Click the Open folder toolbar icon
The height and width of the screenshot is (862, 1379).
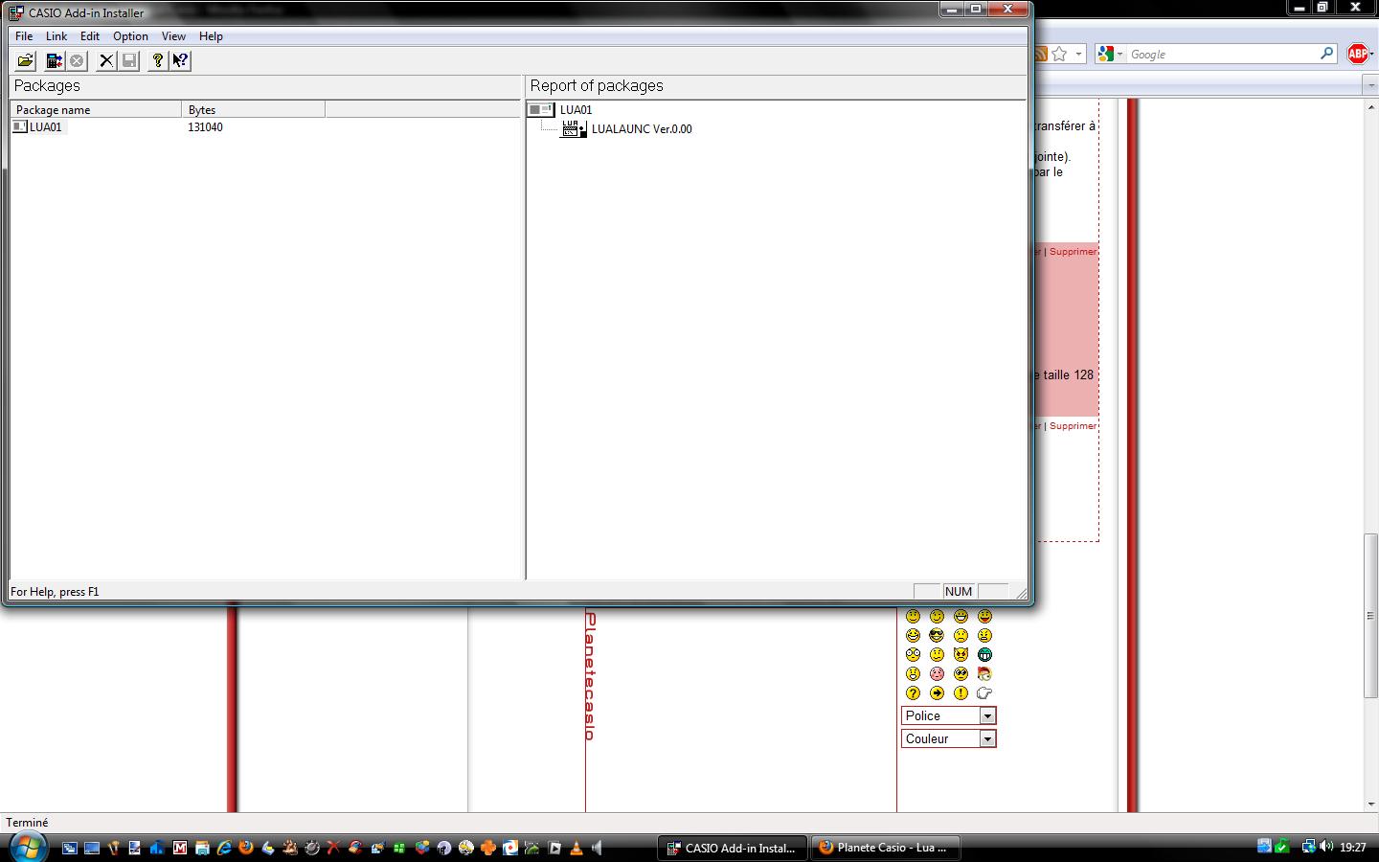click(26, 60)
